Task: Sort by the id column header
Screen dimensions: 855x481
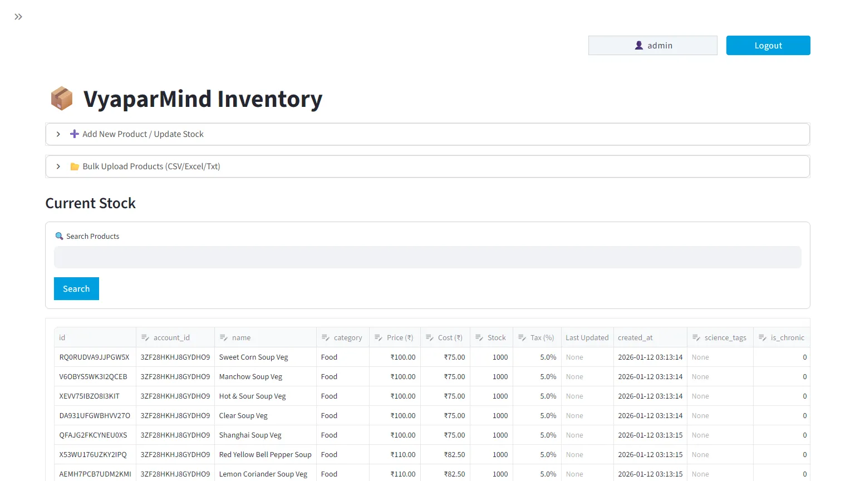Action: coord(95,337)
